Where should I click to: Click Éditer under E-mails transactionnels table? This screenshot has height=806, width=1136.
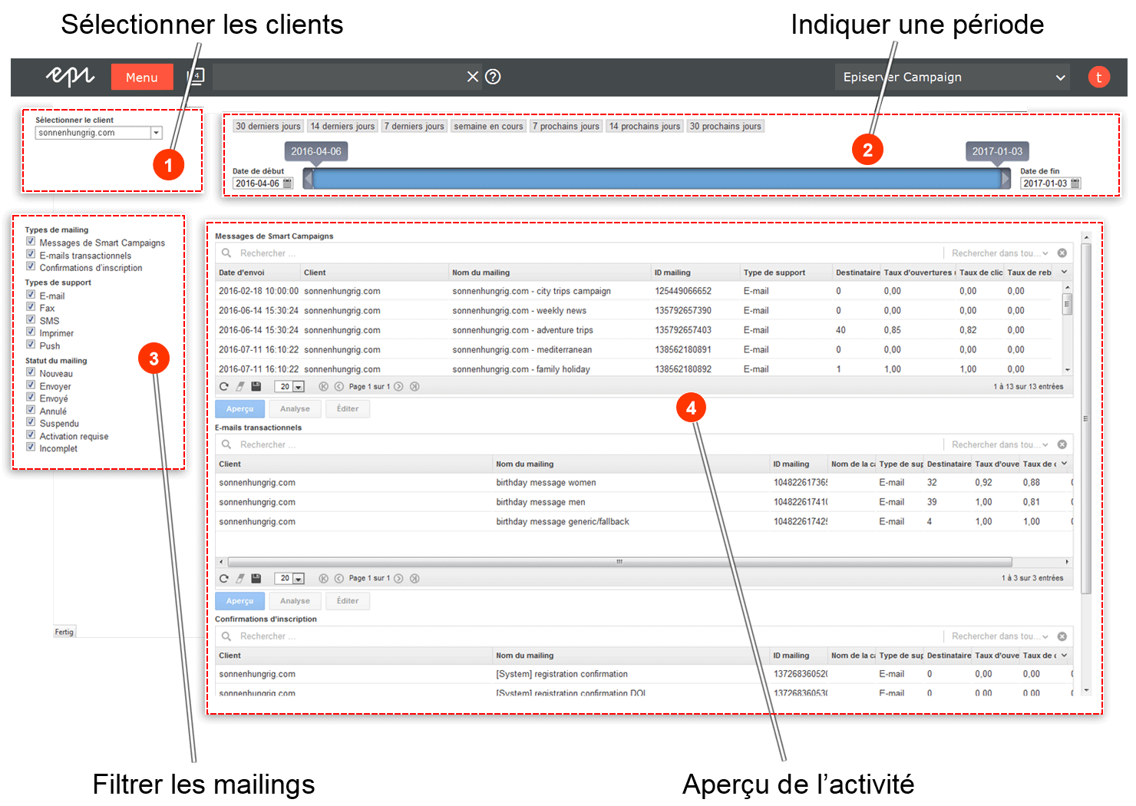tap(348, 601)
